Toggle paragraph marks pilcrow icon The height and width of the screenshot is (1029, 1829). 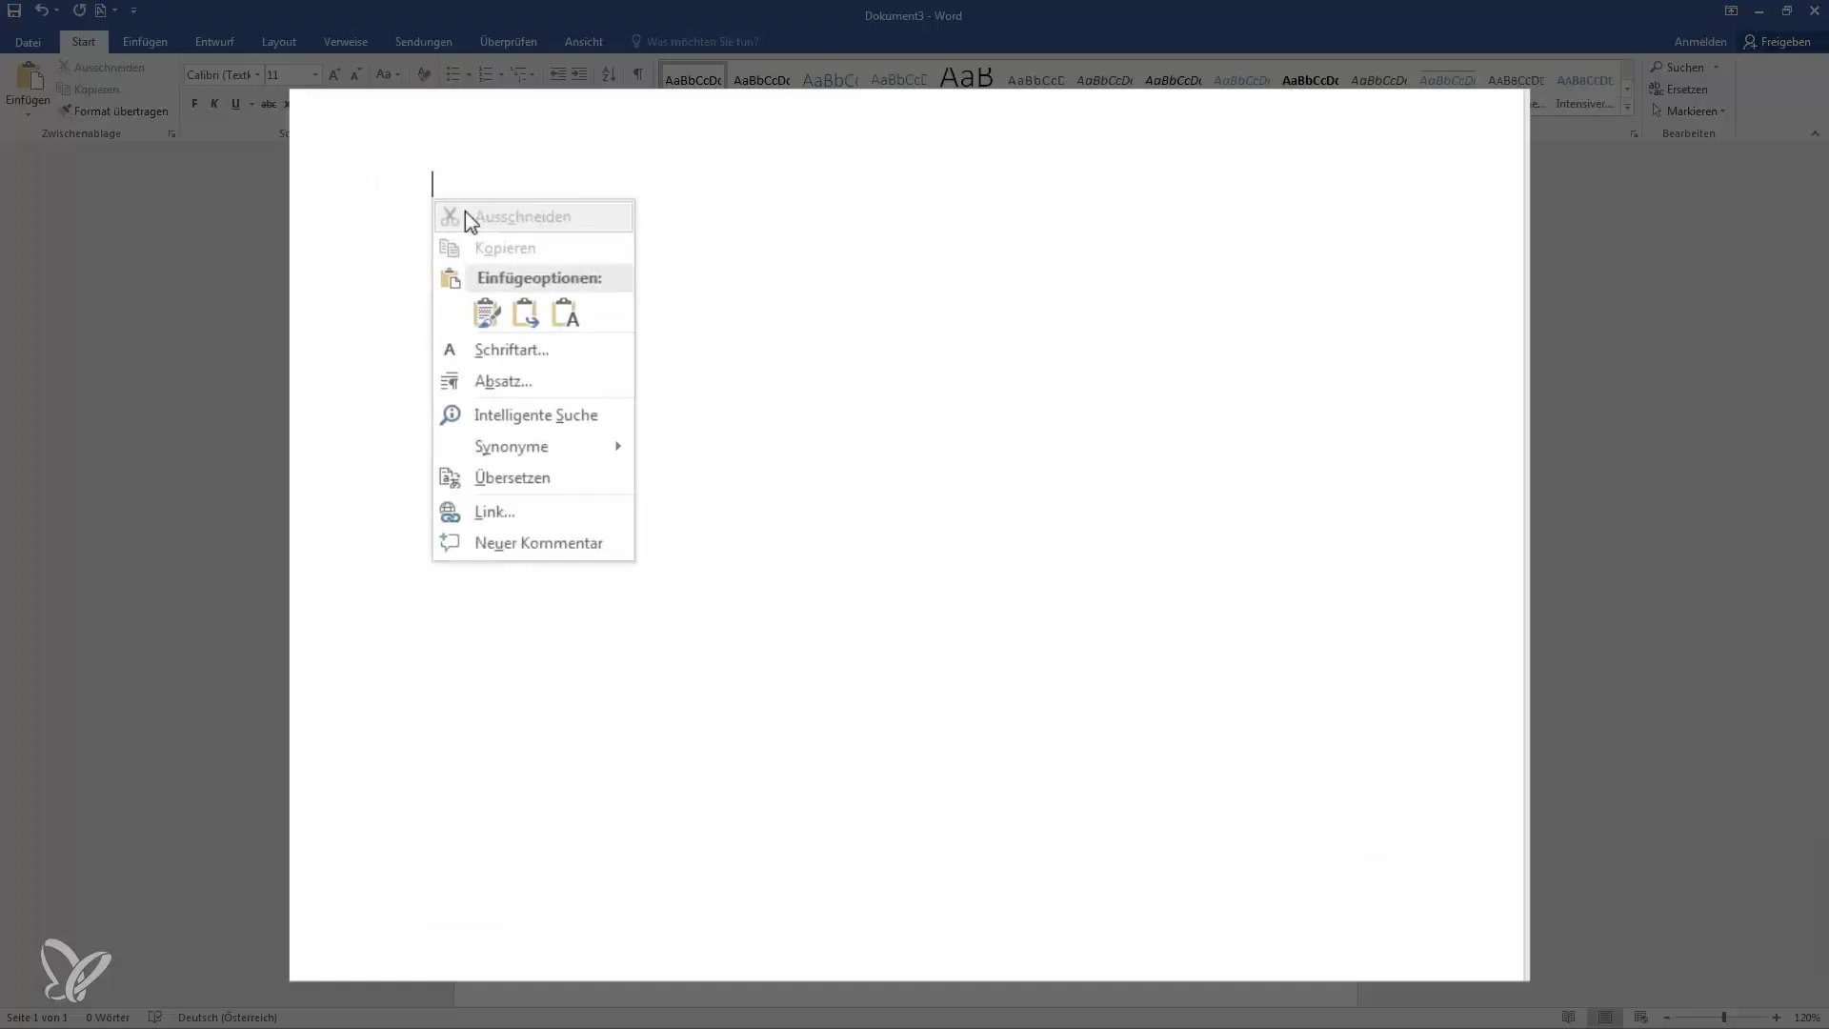tap(637, 74)
